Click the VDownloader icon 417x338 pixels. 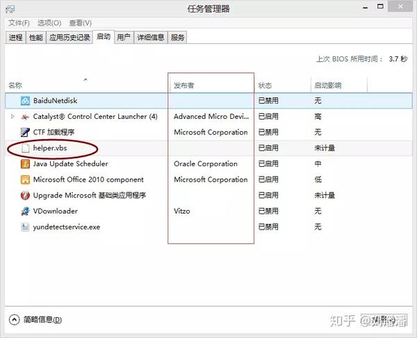(x=25, y=211)
